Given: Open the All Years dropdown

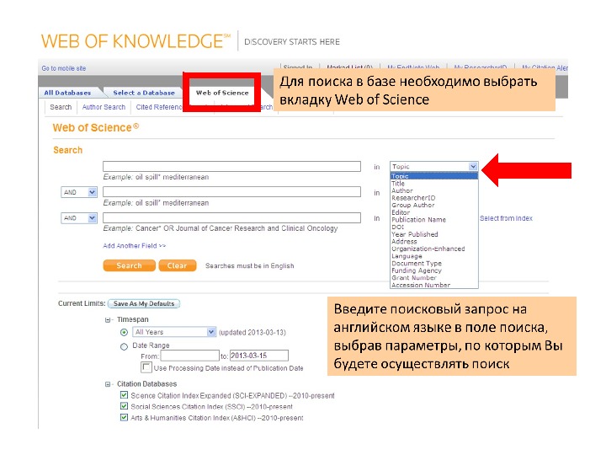Looking at the screenshot, I should point(174,332).
